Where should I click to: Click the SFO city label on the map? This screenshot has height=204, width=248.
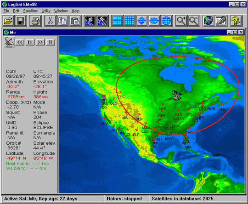[x=104, y=123]
